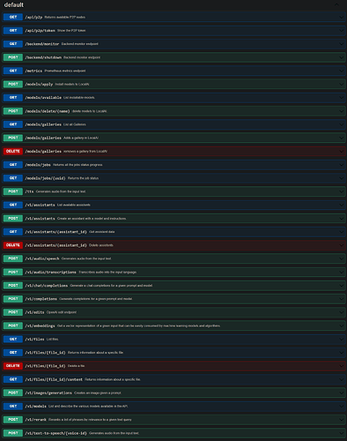This screenshot has height=441, width=347.
Task: Expand the GET /api/p2p endpoint row
Action: (x=173, y=17)
